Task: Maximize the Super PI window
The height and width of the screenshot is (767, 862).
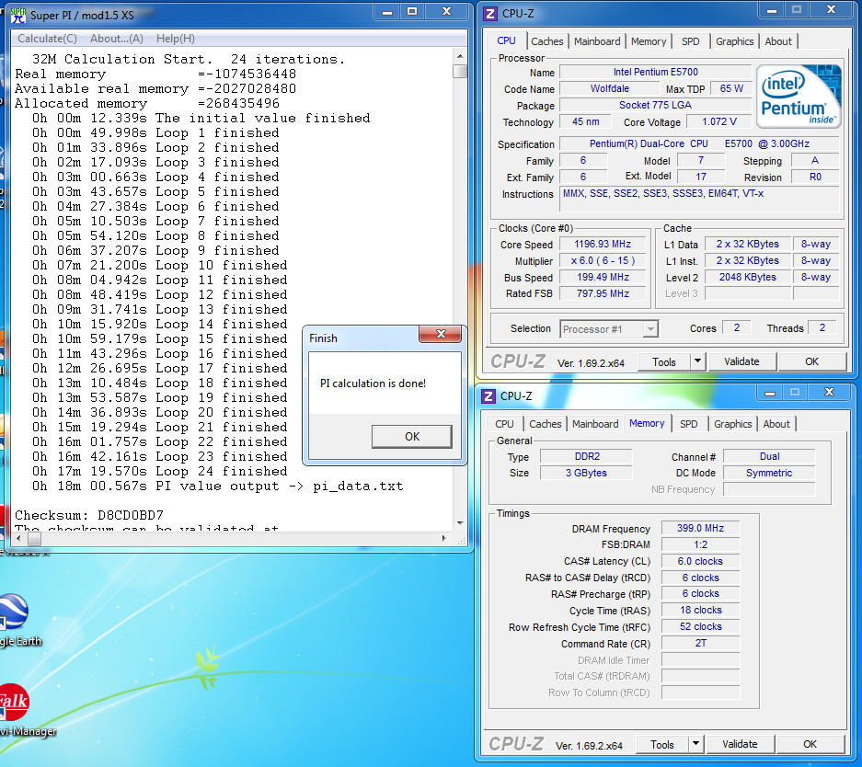Action: pyautogui.click(x=412, y=12)
